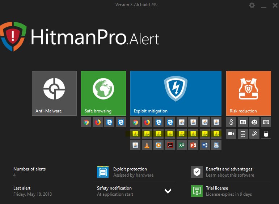Click 'Number of alerts' label
The height and width of the screenshot is (204, 279).
point(30,169)
